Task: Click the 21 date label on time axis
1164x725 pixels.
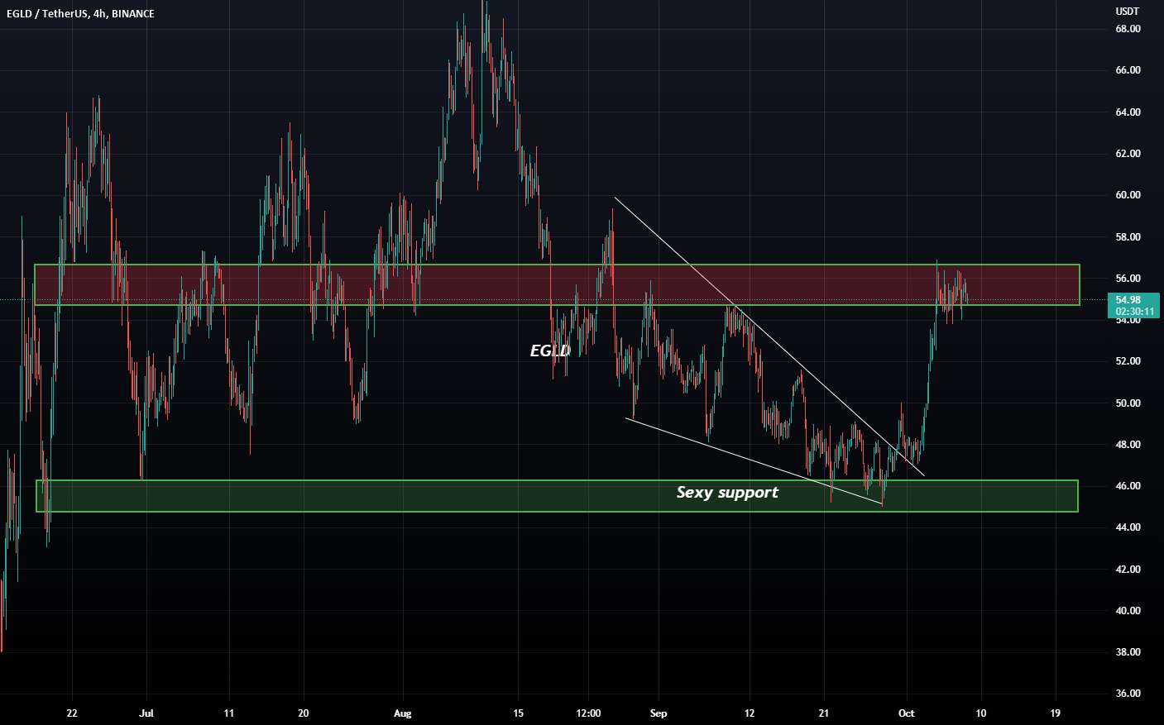Action: [824, 713]
